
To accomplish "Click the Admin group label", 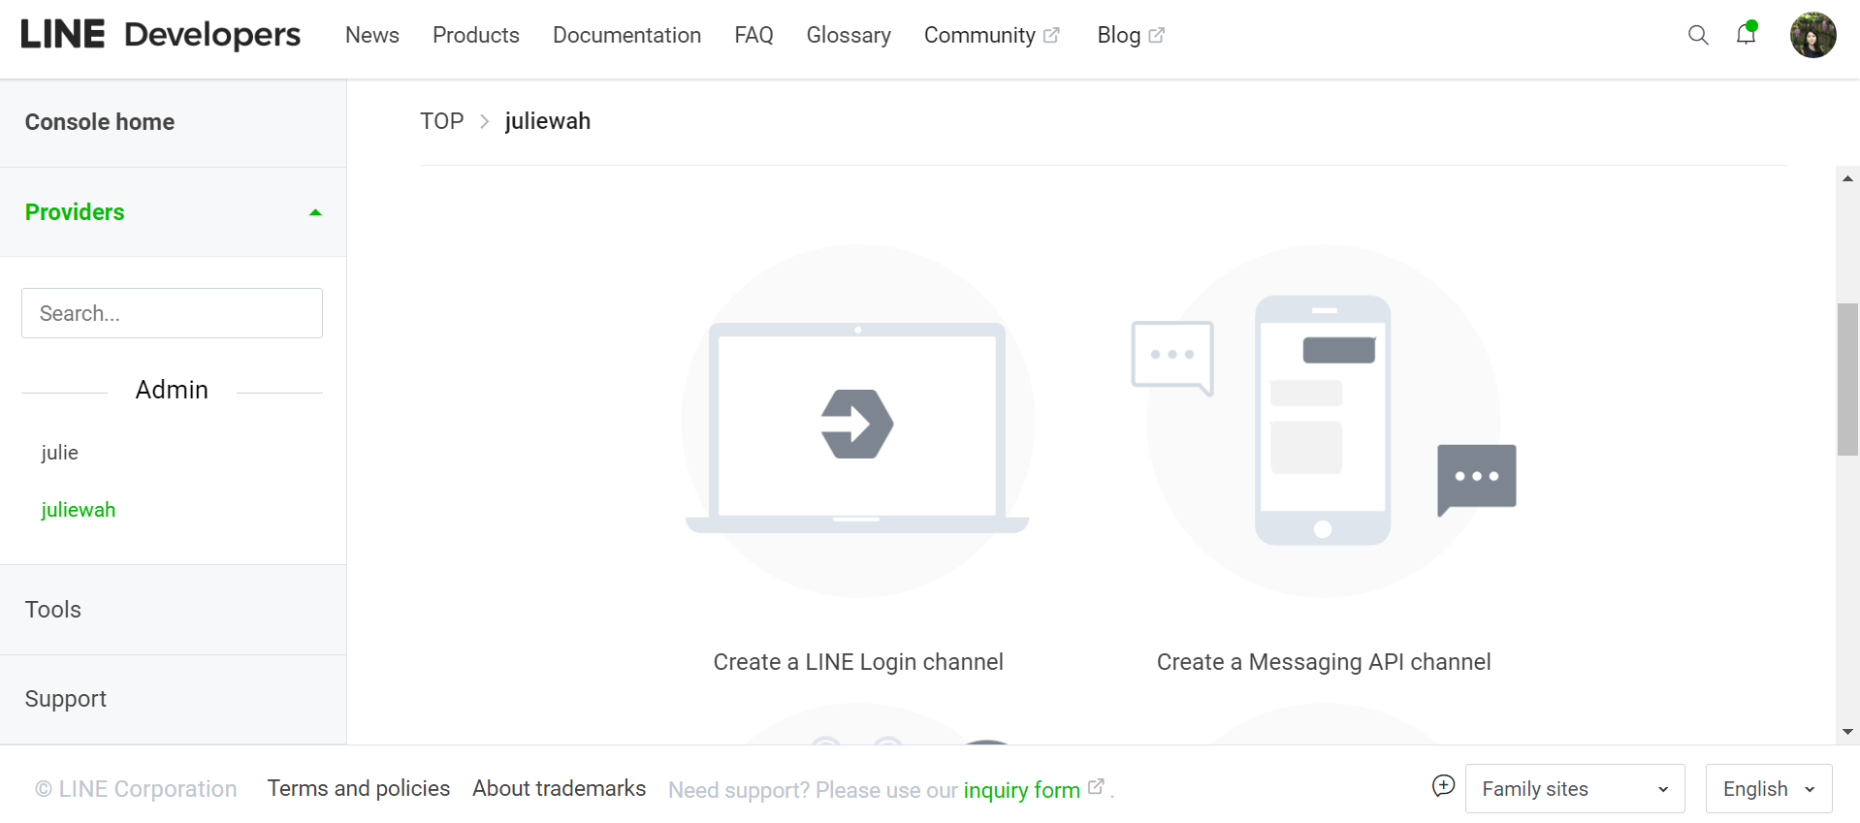I will click(172, 390).
